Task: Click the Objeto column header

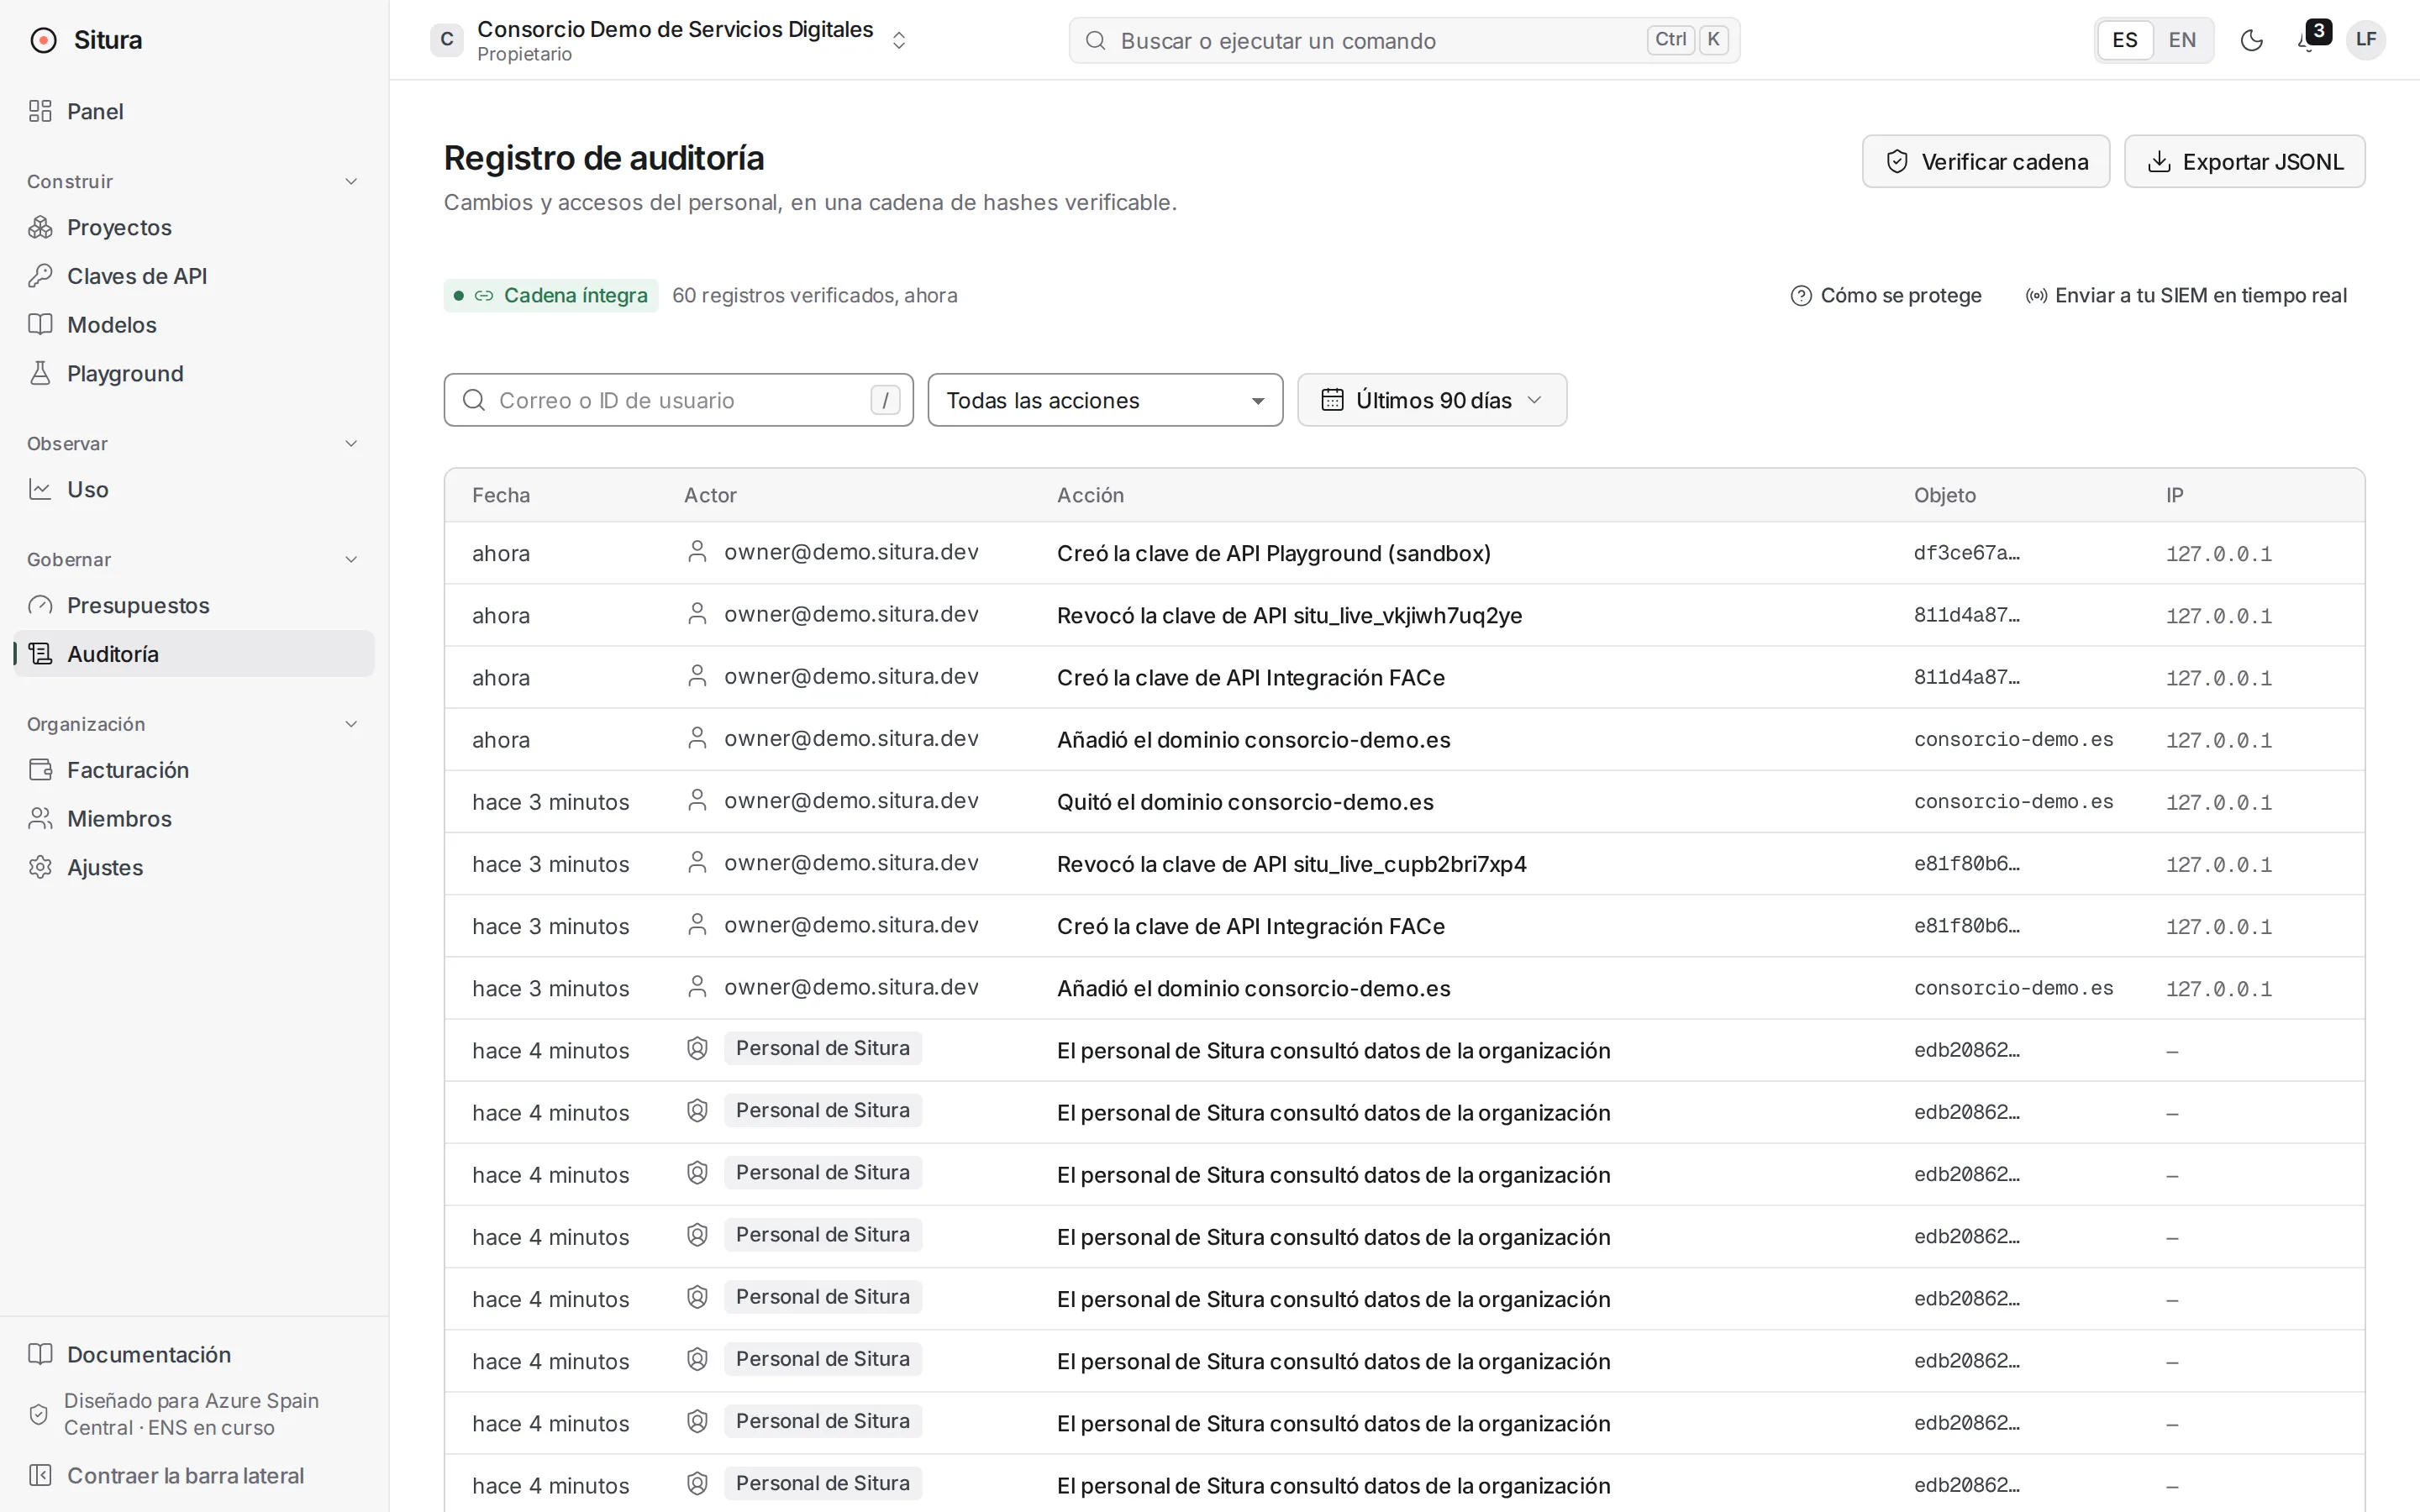Action: pyautogui.click(x=1944, y=495)
